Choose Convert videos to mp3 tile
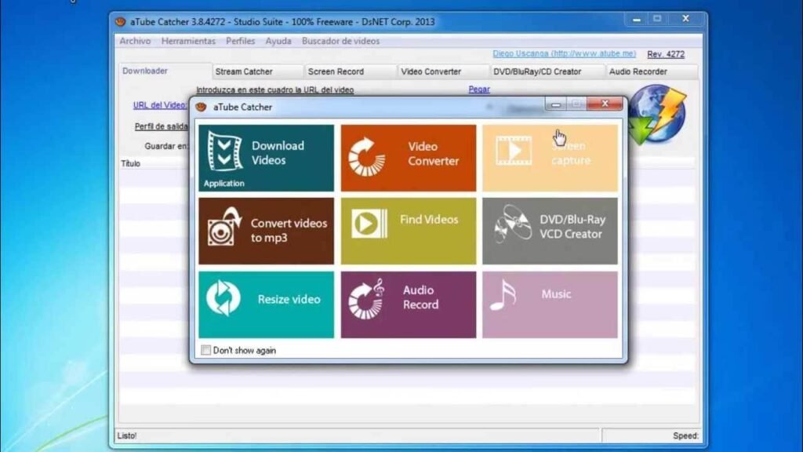This screenshot has width=803, height=452. [266, 231]
